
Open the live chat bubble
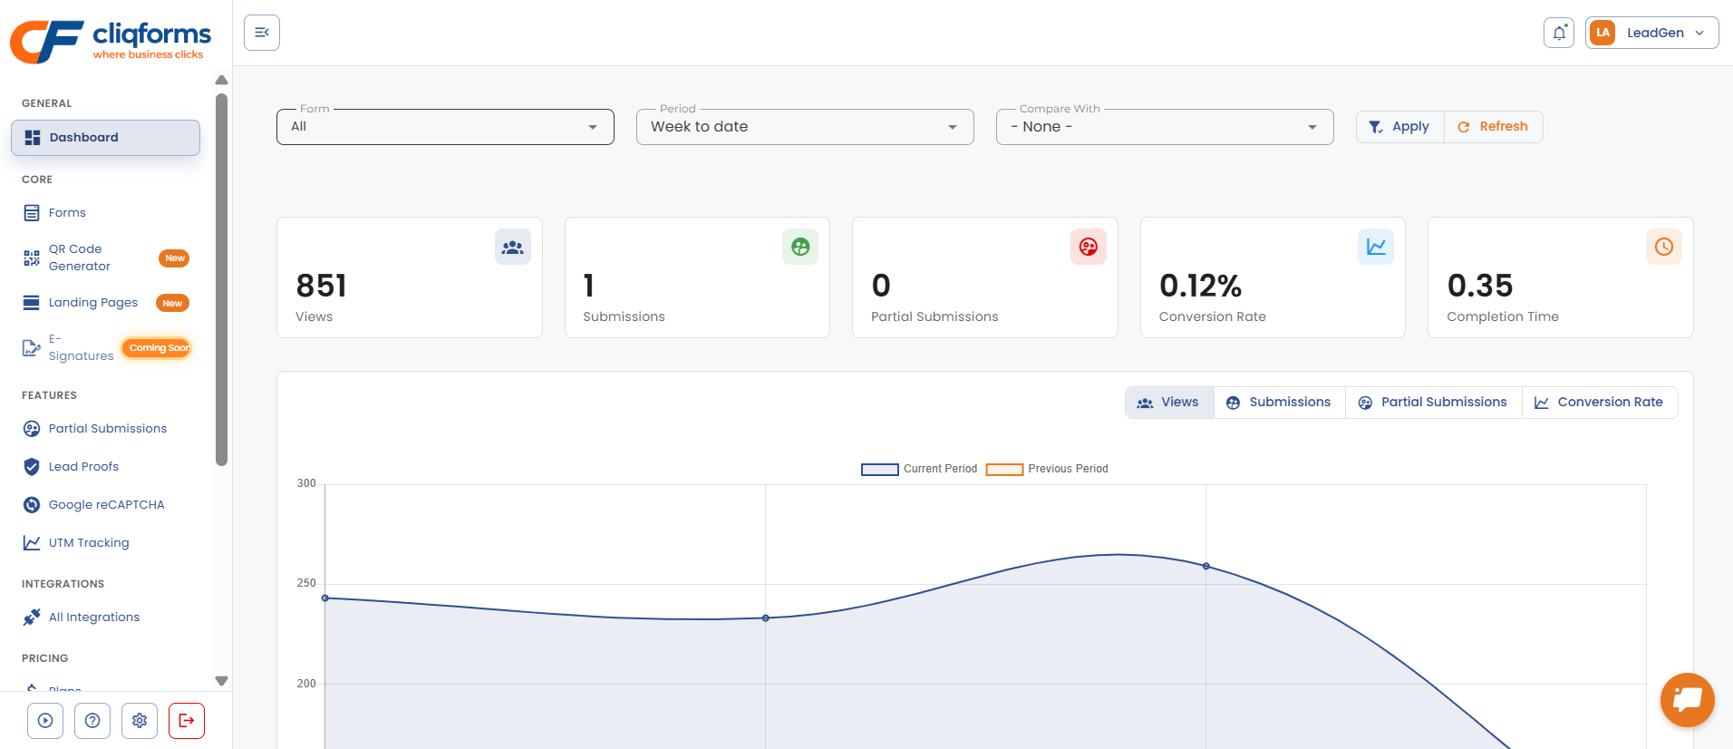click(1688, 700)
